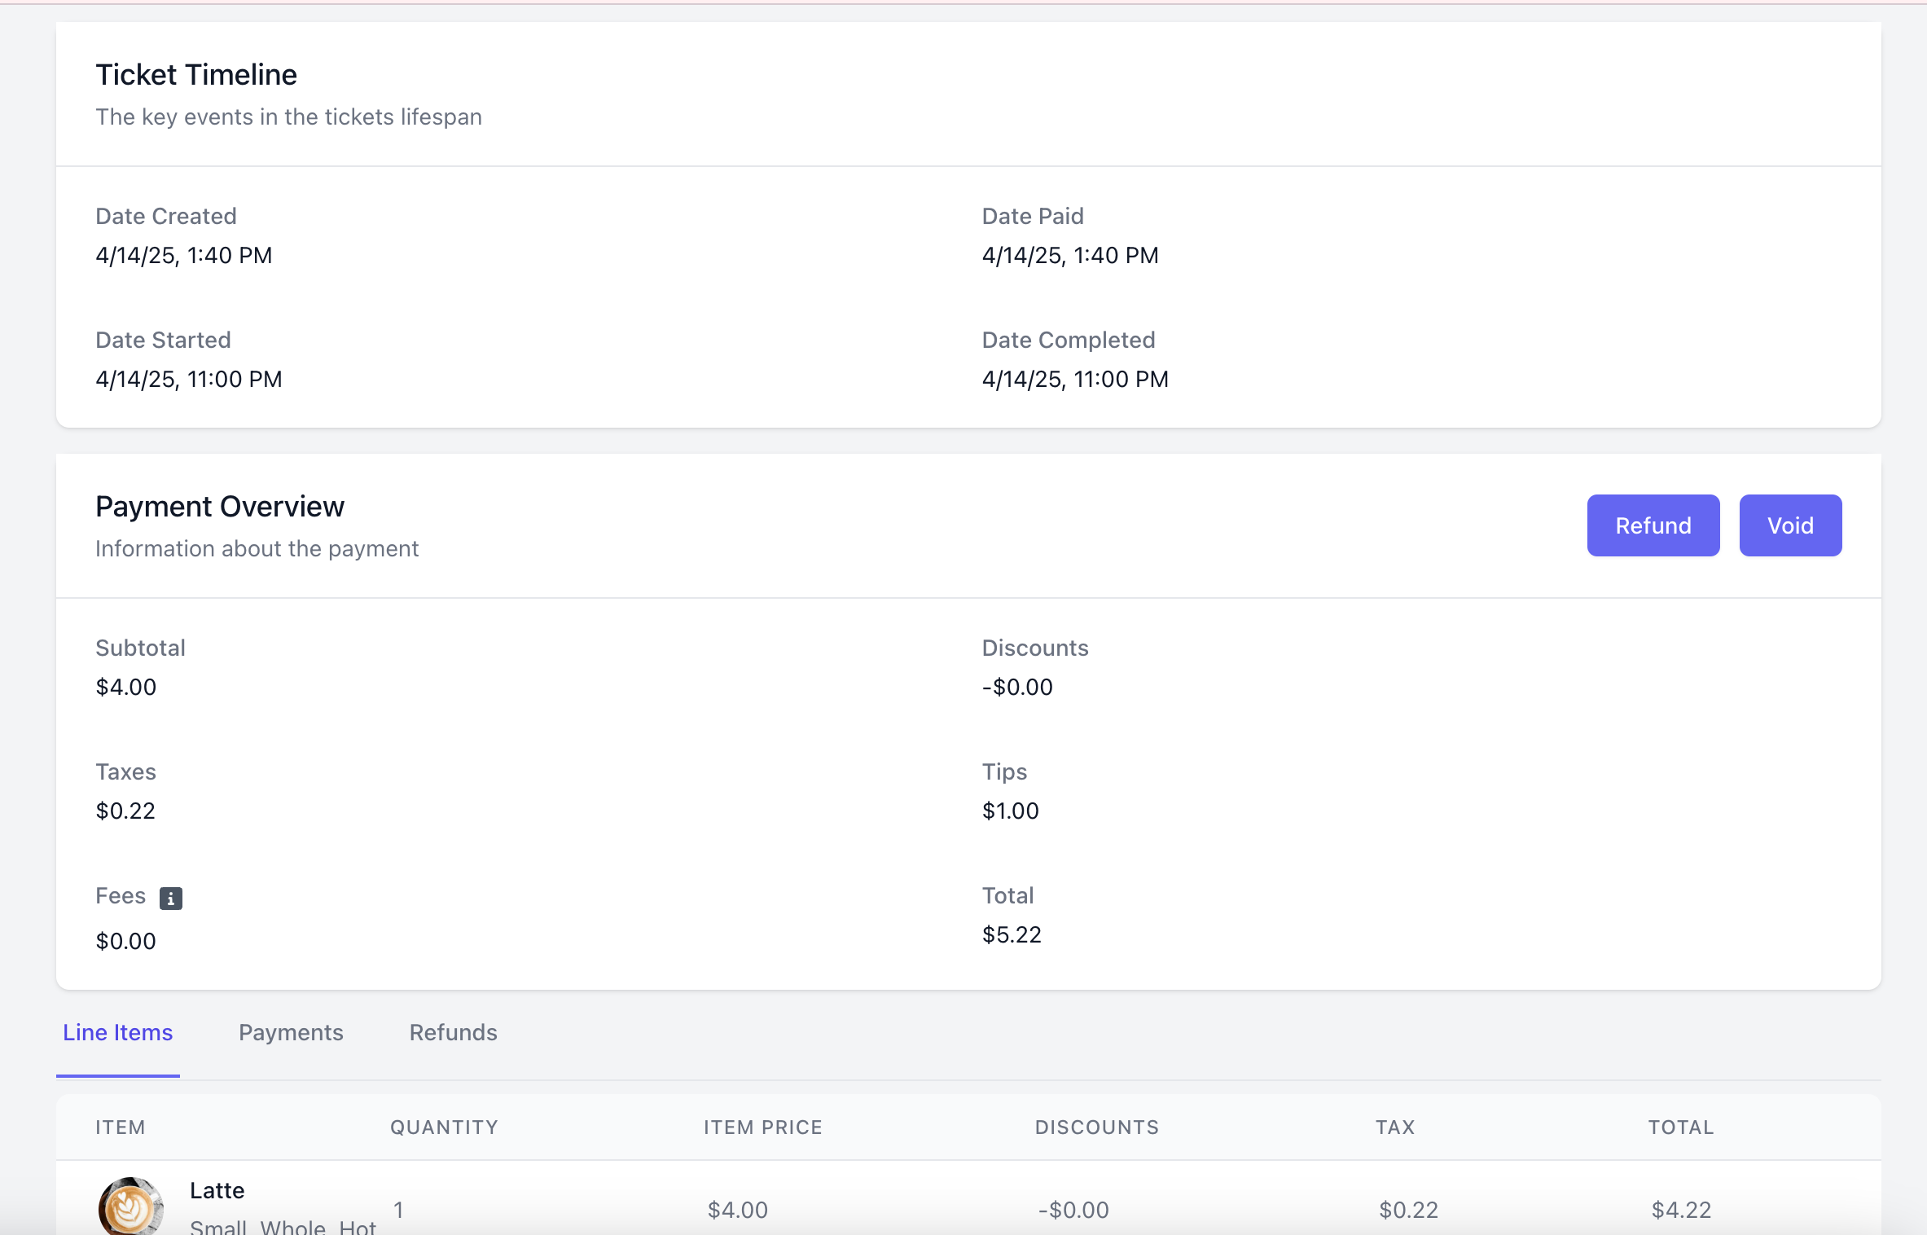Click the Date Paid timestamp
Image resolution: width=1927 pixels, height=1235 pixels.
1069,255
